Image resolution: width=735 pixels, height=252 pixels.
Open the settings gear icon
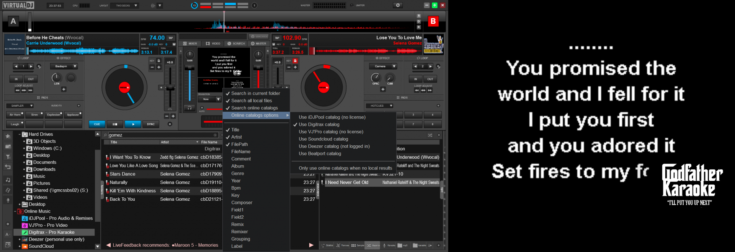[x=398, y=5]
